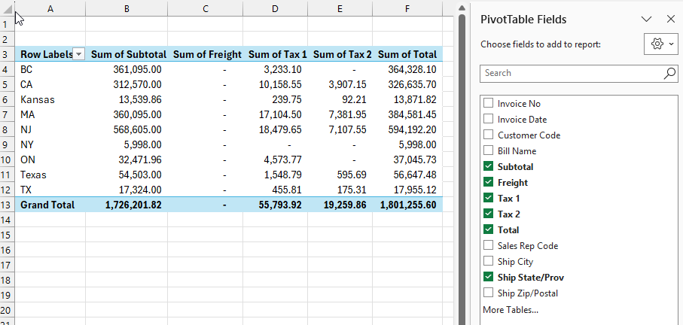Select grand total cell 19,259.86
The width and height of the screenshot is (683, 325).
click(340, 205)
